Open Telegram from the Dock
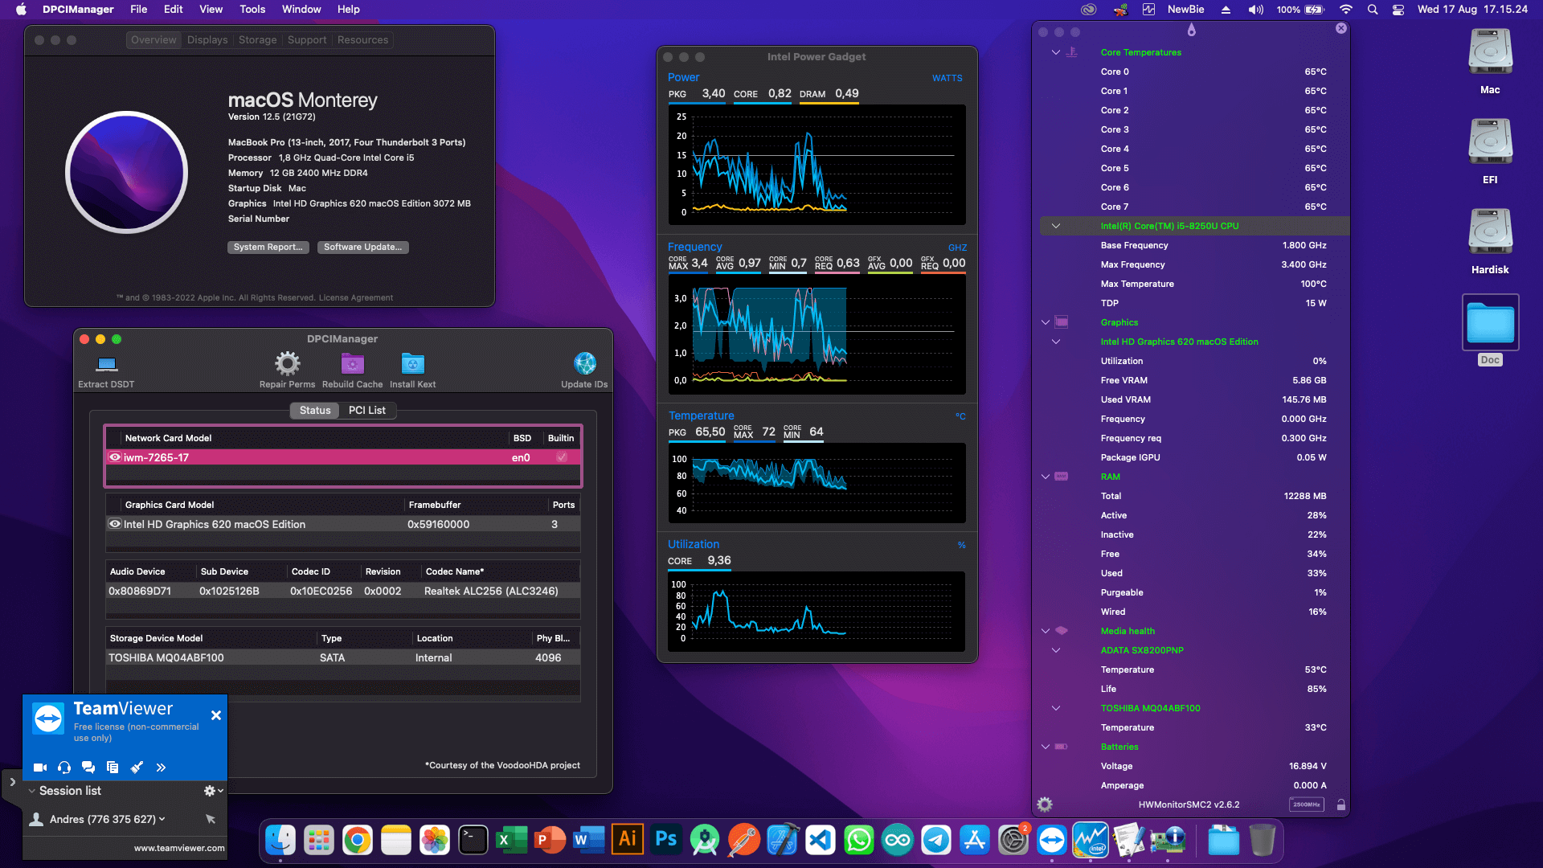The image size is (1543, 868). (936, 841)
